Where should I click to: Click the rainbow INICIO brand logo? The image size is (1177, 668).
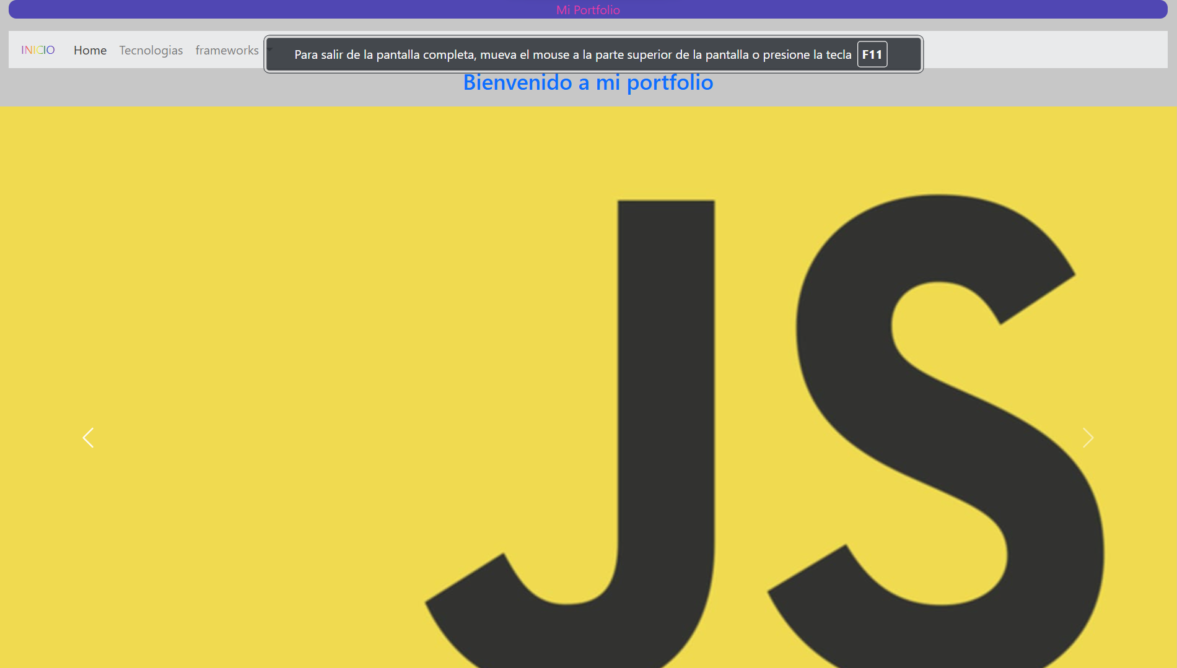pos(38,50)
